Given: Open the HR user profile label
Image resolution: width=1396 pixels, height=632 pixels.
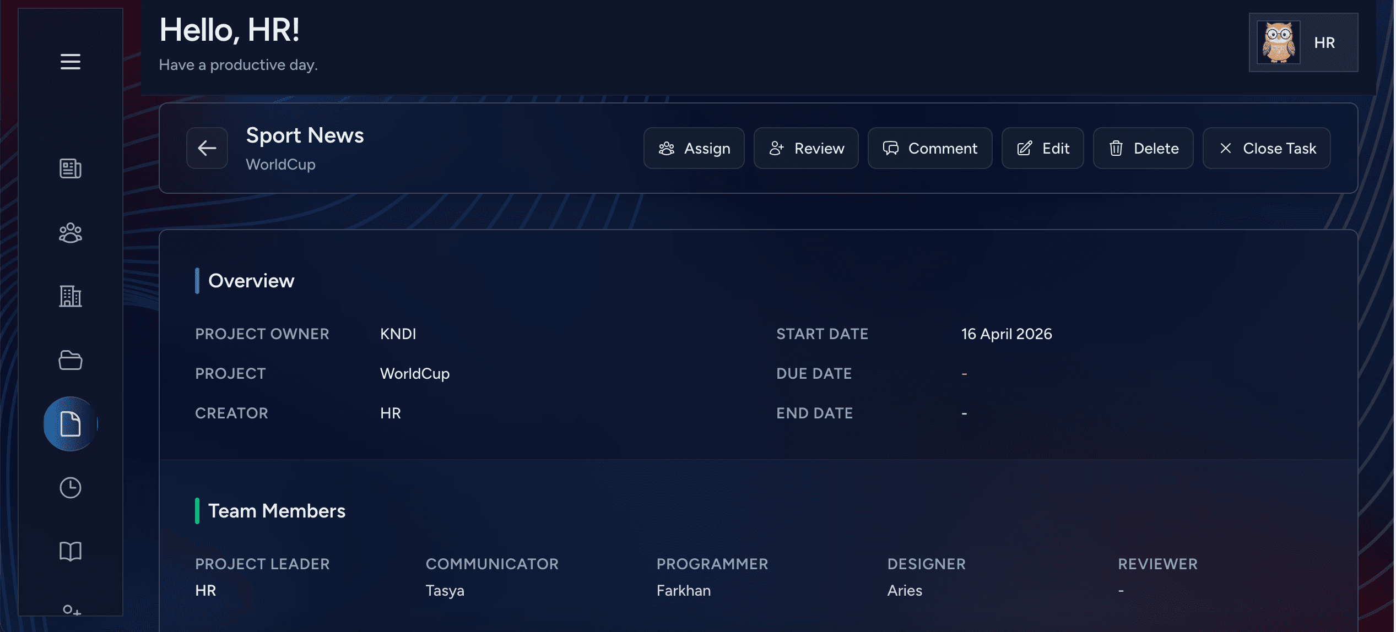Looking at the screenshot, I should tap(1324, 42).
